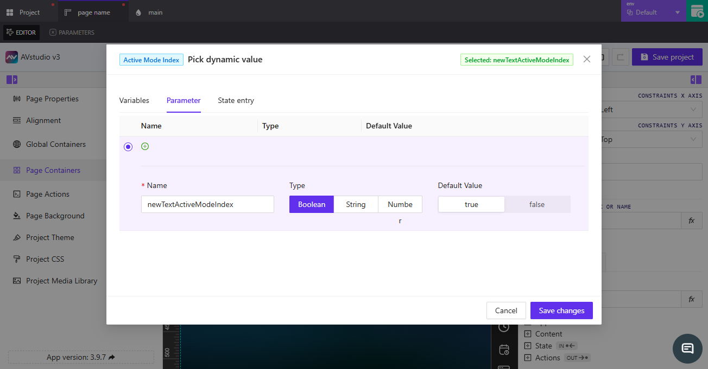708x369 pixels.
Task: Select the parameter row radio button
Action: [128, 146]
